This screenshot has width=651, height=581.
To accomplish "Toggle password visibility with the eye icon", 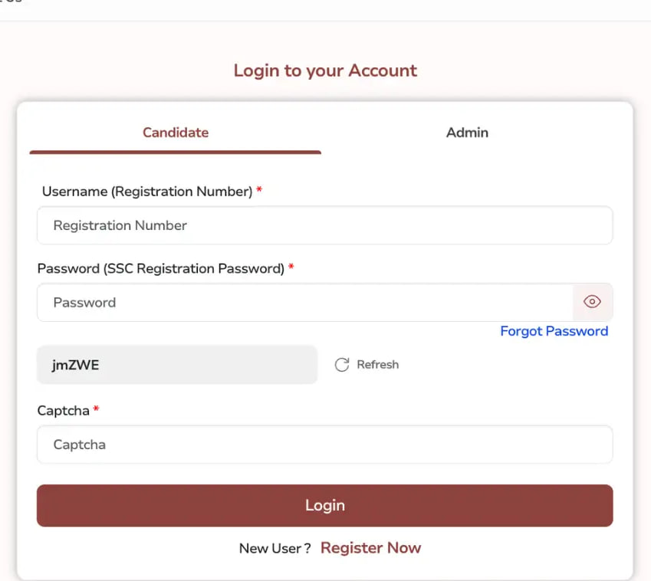I will pos(592,302).
